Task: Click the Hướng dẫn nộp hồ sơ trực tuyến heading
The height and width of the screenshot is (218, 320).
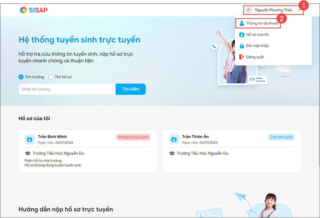Action: click(x=66, y=209)
